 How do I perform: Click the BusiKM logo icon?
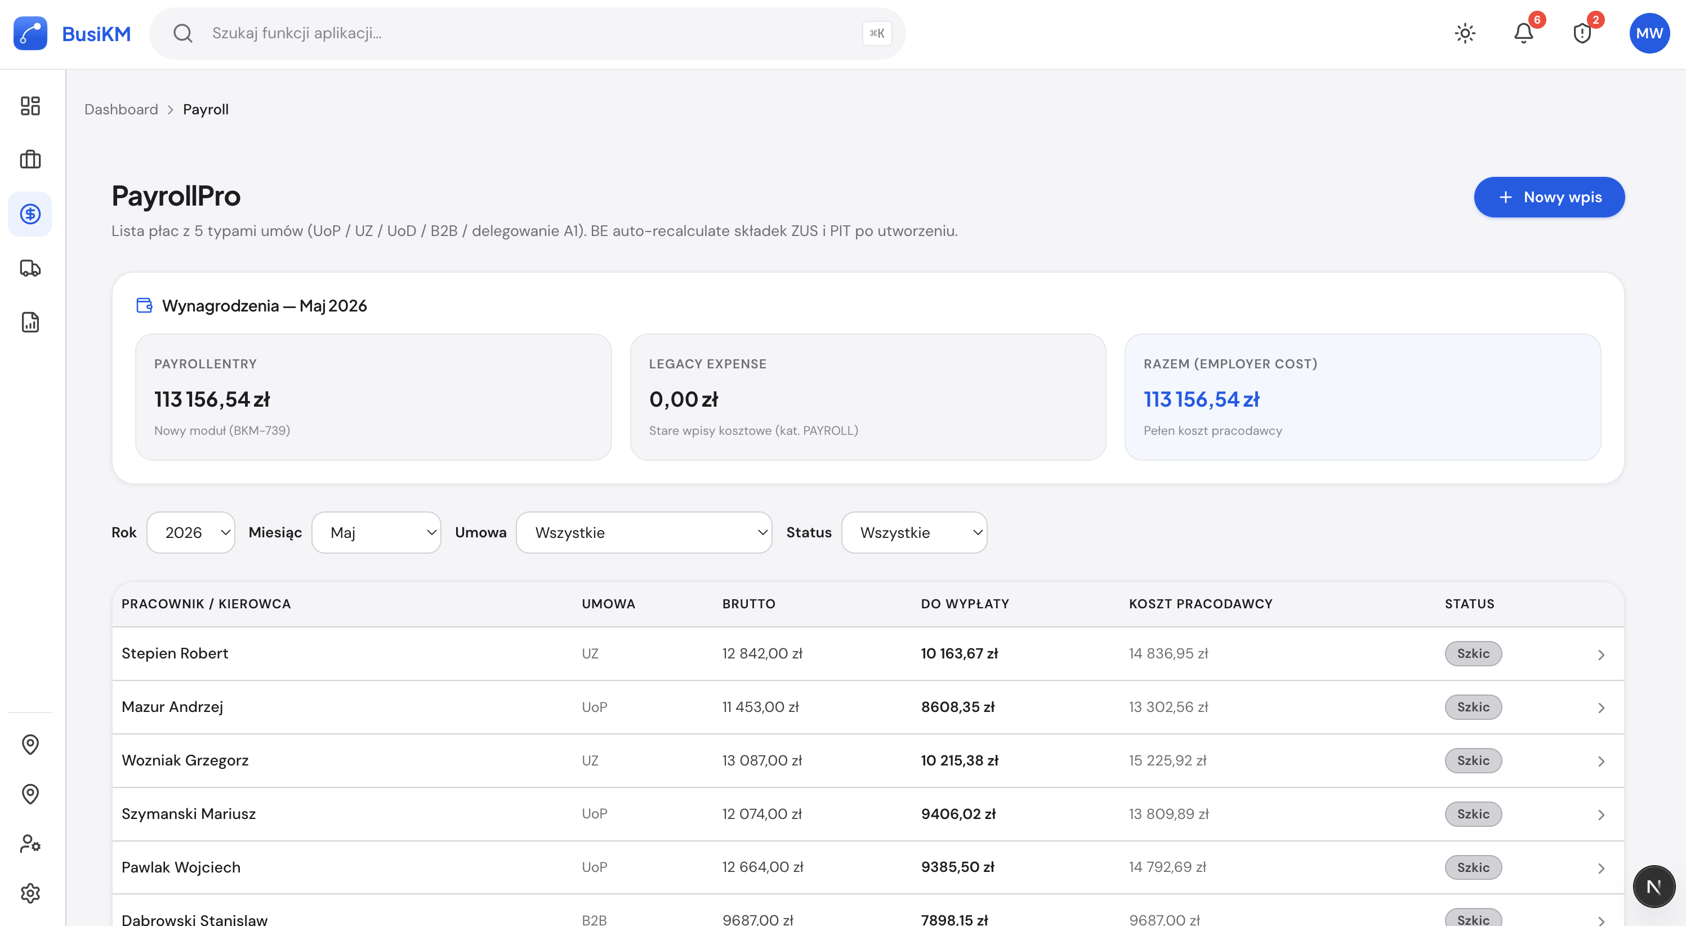coord(30,33)
